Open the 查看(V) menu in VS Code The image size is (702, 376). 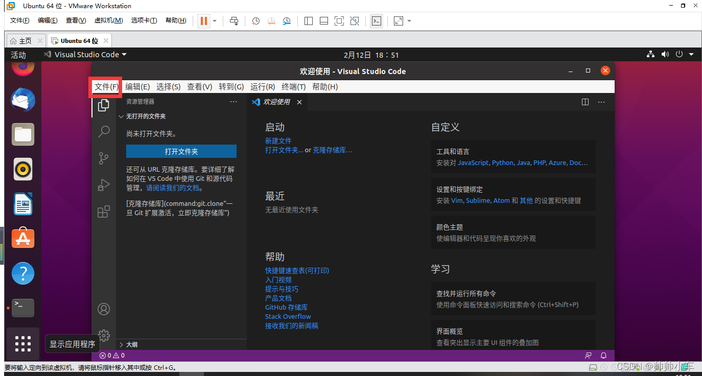point(200,87)
